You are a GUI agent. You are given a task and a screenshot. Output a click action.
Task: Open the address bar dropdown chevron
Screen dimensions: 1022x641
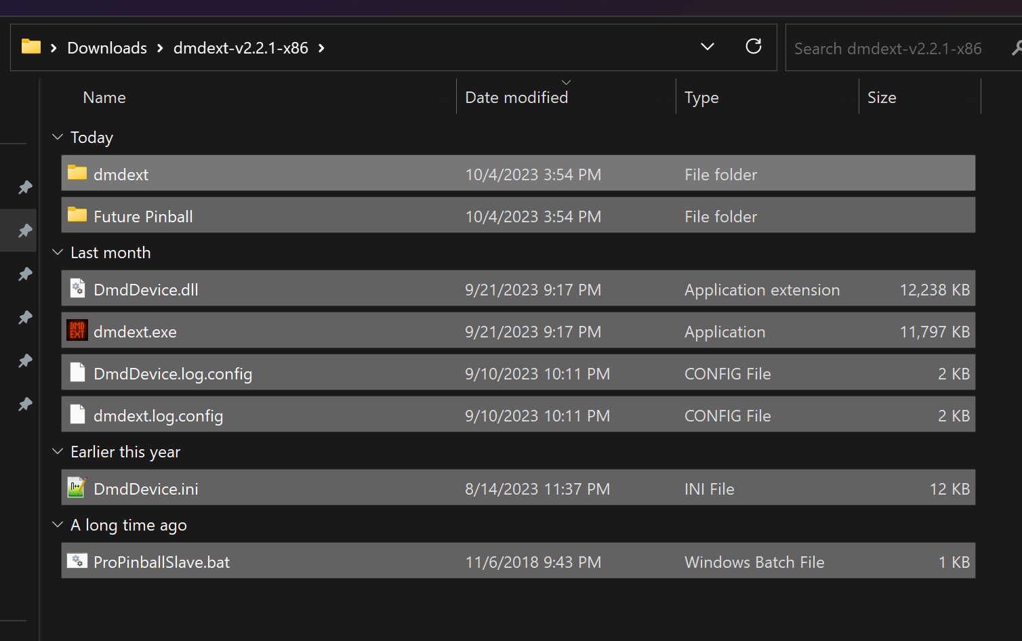707,47
